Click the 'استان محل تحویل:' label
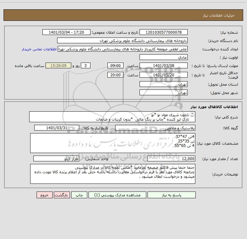 pos(223,84)
